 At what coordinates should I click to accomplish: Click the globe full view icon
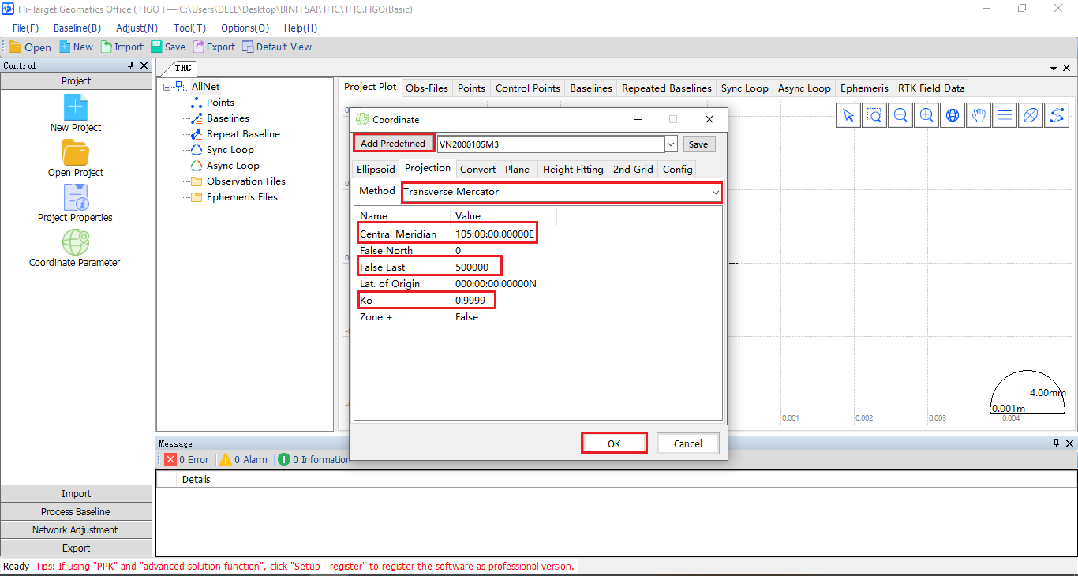[x=953, y=116]
